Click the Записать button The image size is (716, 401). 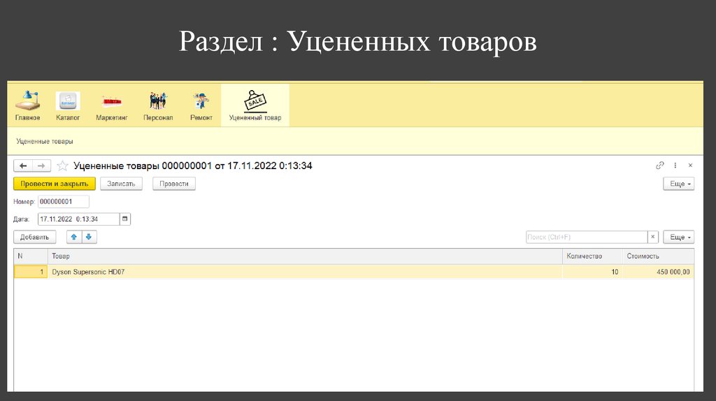tap(121, 184)
